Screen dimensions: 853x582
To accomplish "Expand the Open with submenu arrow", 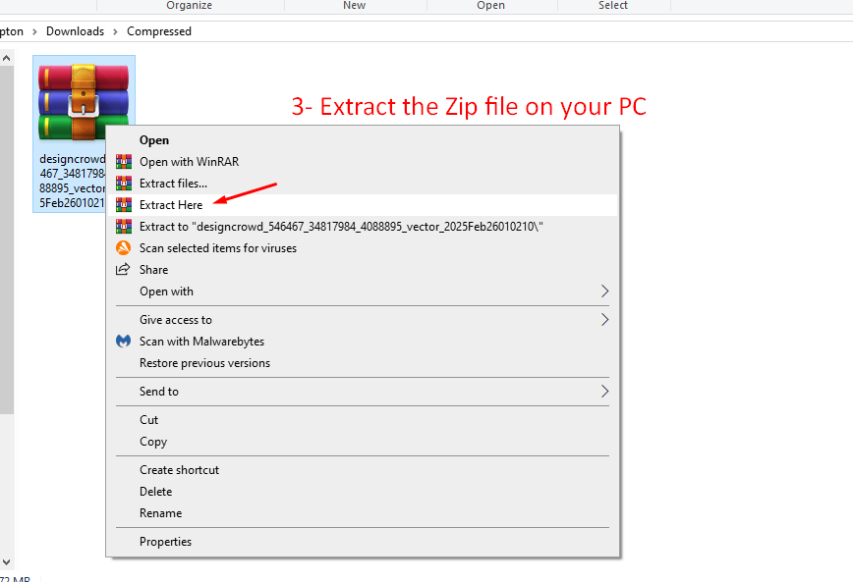I will pyautogui.click(x=604, y=291).
